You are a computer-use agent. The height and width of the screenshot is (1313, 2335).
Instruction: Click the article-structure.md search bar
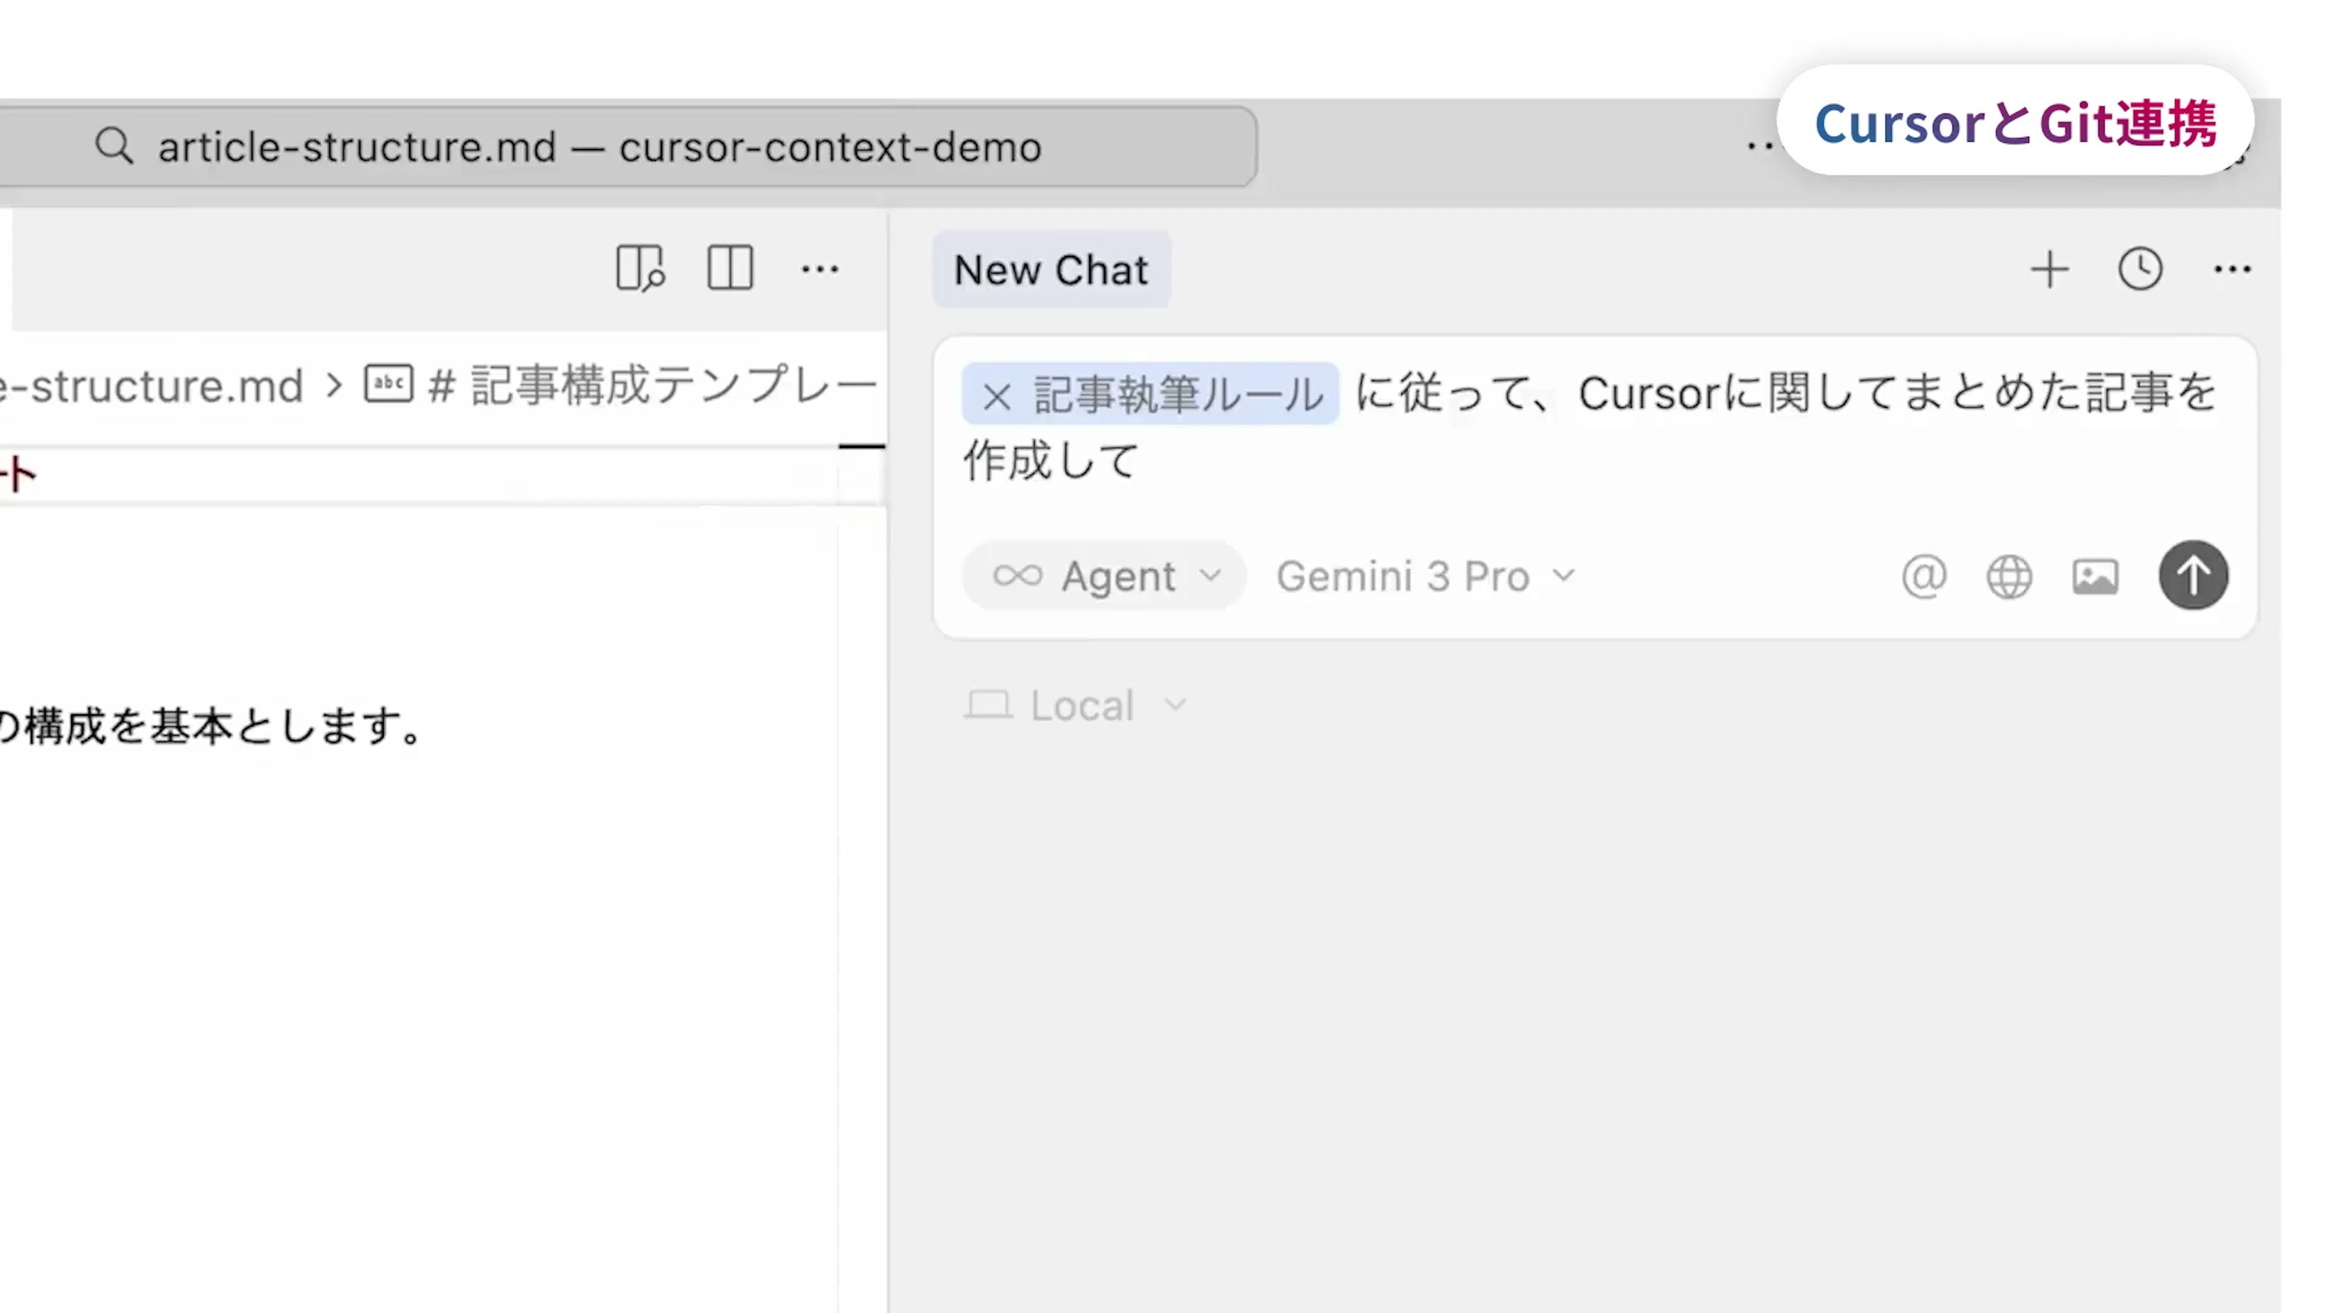pos(598,146)
